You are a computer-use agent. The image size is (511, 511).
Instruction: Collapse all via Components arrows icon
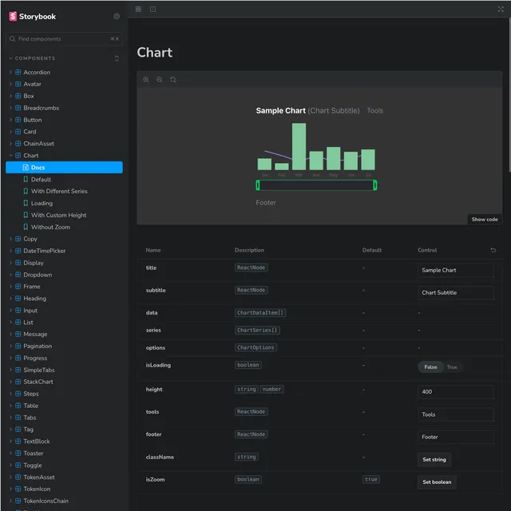pyautogui.click(x=117, y=58)
